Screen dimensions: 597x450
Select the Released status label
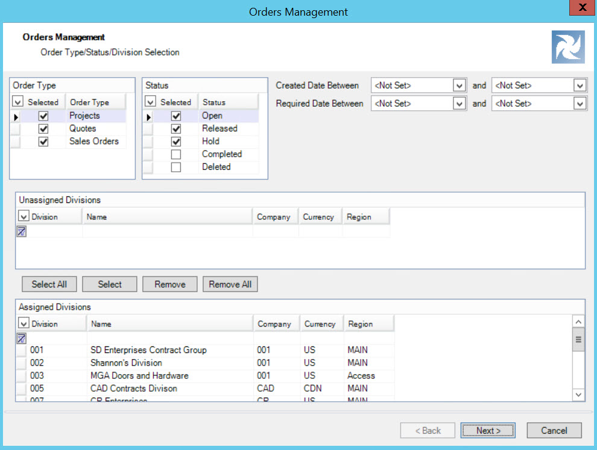click(220, 128)
